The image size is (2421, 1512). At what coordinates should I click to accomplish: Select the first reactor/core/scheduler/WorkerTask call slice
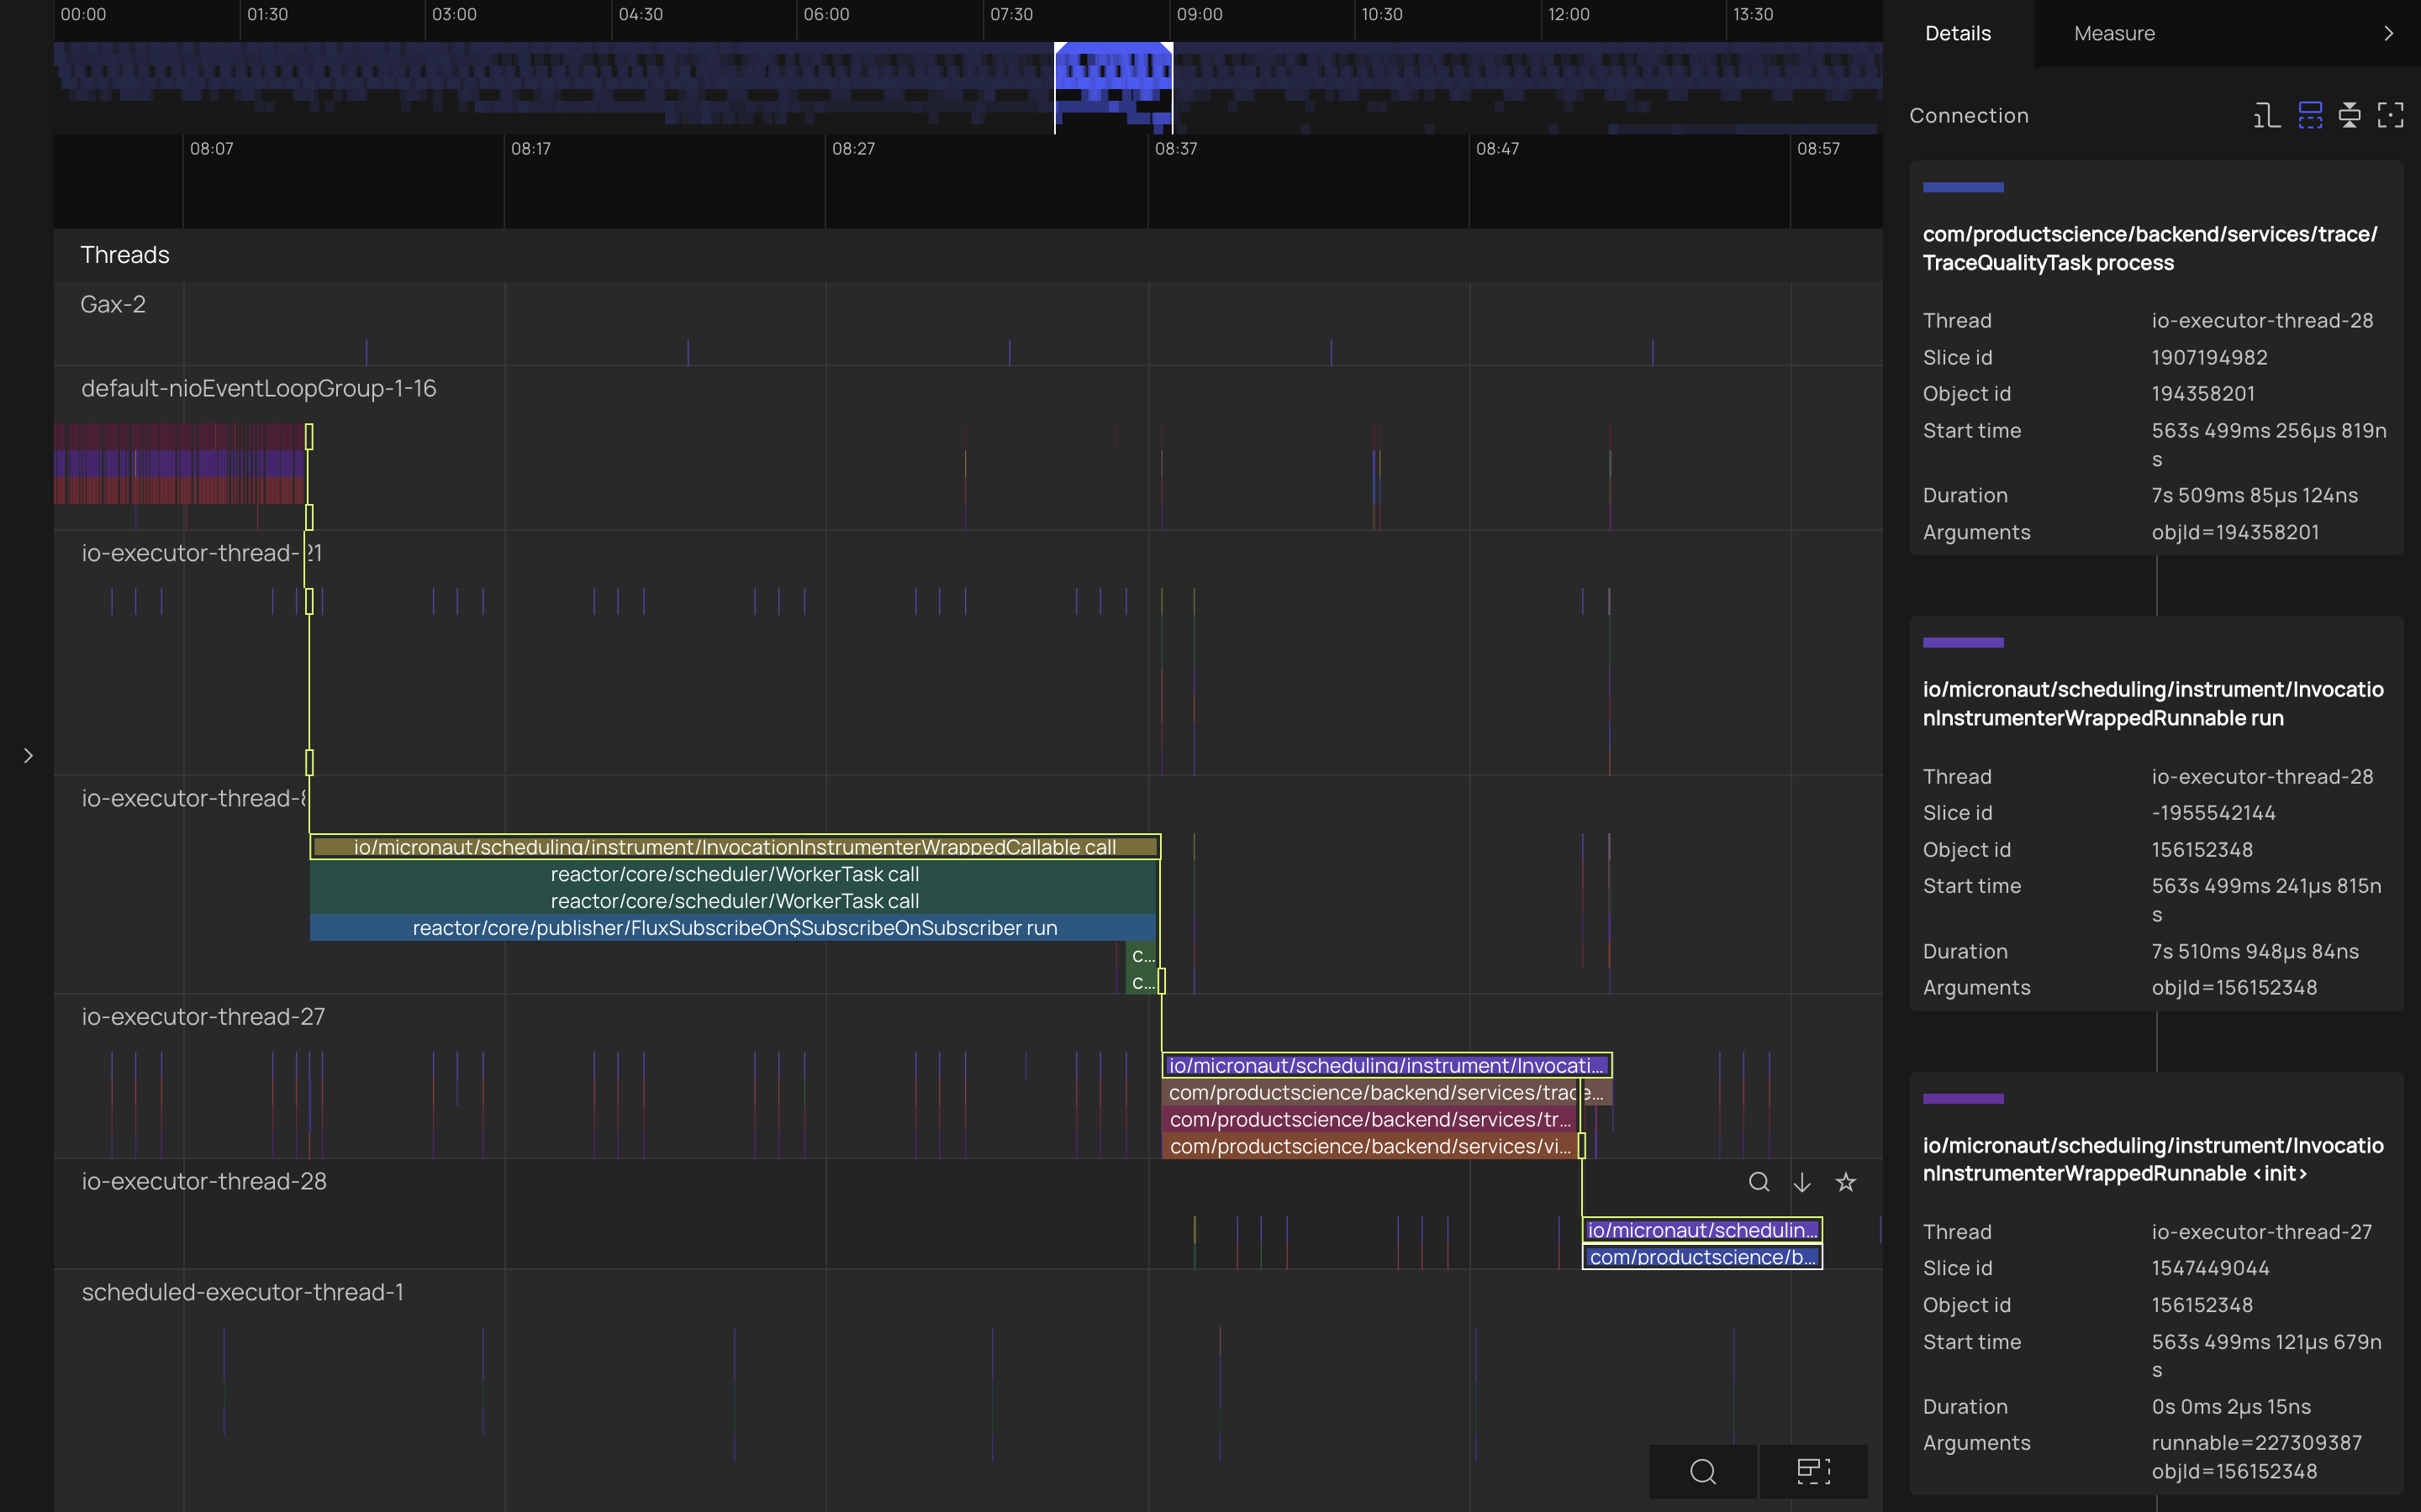click(735, 873)
